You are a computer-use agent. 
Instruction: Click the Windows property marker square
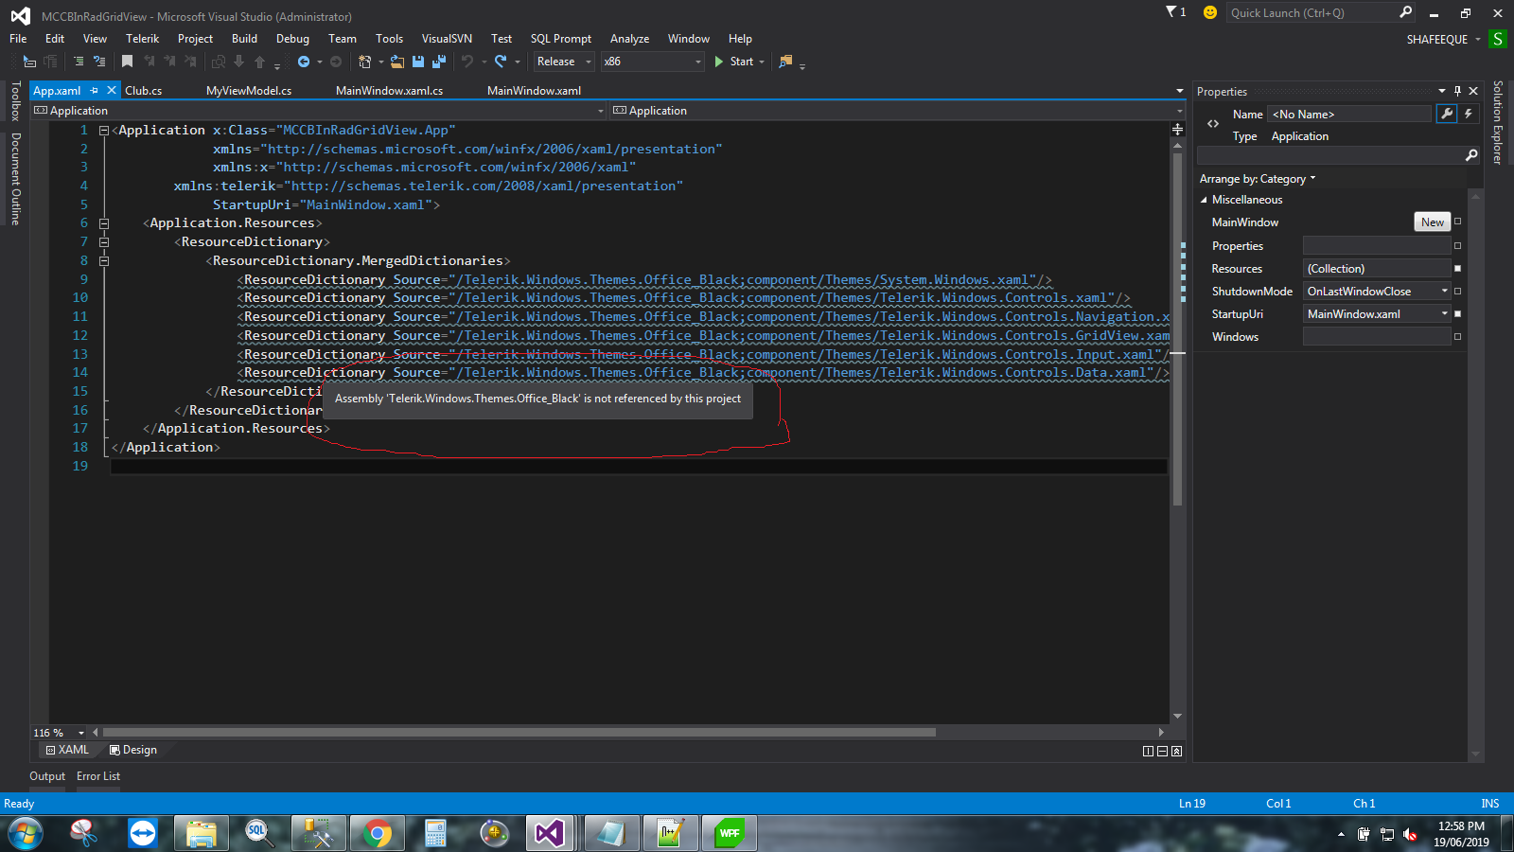pos(1457,337)
